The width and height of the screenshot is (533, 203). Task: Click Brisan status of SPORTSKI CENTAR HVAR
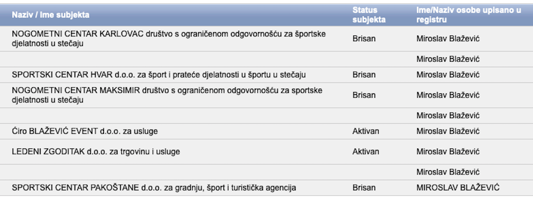tap(364, 75)
